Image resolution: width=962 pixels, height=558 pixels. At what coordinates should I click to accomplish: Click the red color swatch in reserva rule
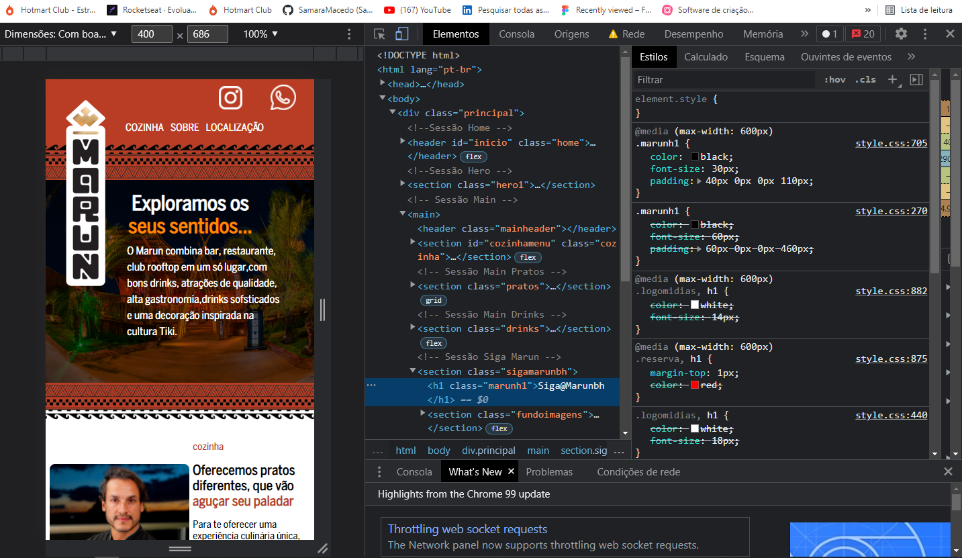pos(694,385)
